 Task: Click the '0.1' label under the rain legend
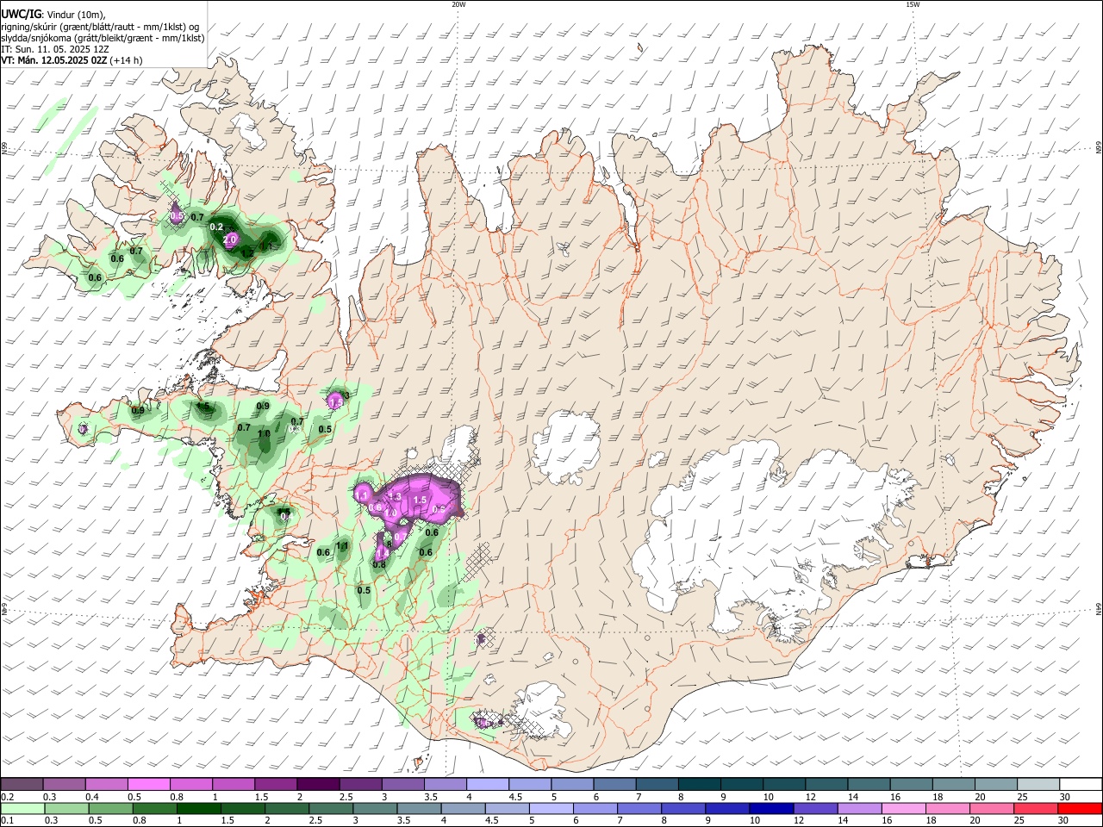(x=6, y=820)
